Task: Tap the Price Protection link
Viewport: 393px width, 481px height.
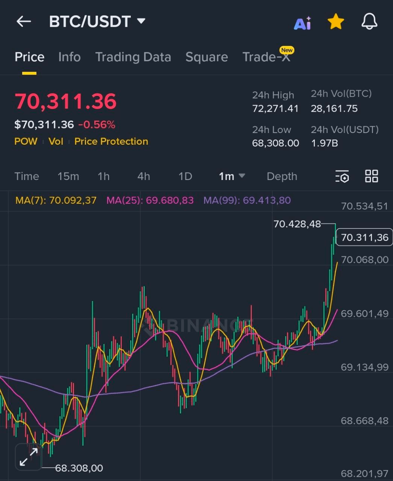Action: pyautogui.click(x=111, y=141)
